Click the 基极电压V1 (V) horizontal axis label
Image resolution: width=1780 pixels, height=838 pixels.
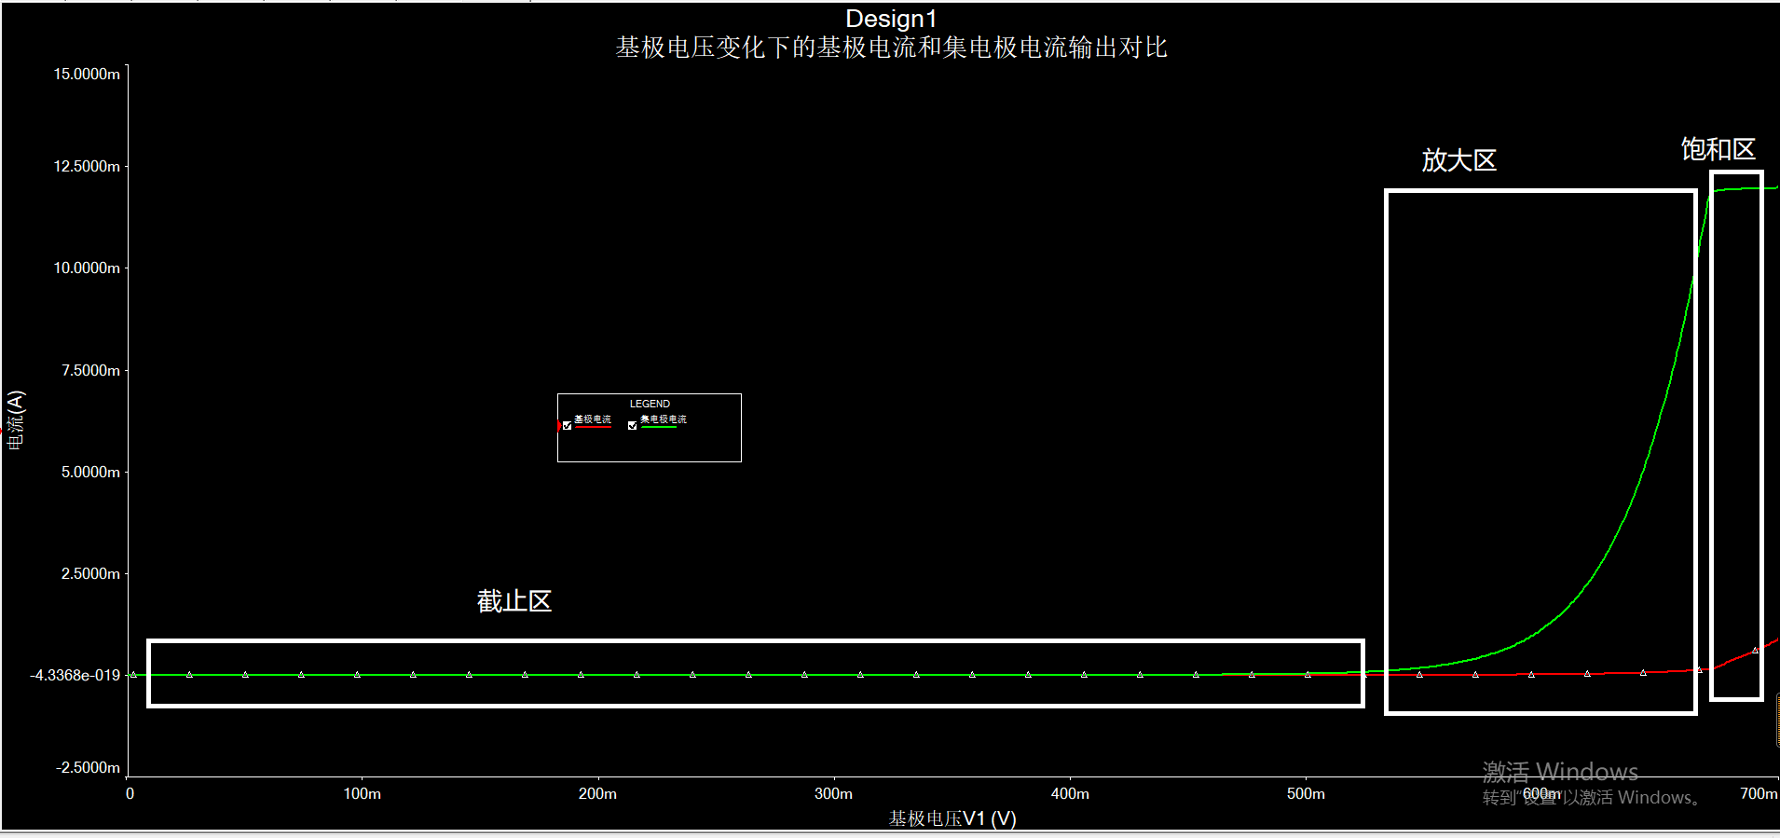(x=952, y=818)
